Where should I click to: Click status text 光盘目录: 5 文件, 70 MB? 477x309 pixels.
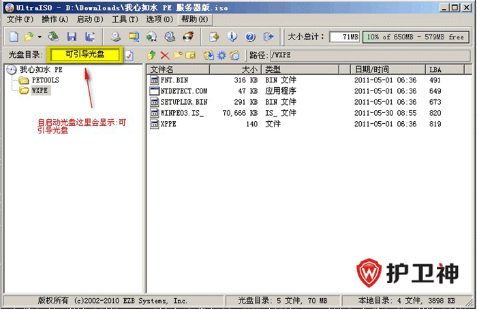(283, 301)
